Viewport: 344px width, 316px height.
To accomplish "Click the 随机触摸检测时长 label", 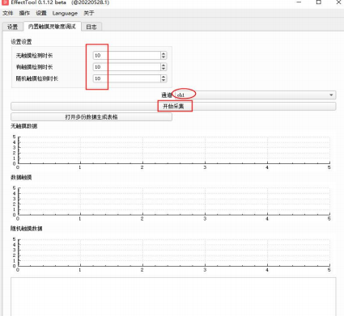I will [x=37, y=78].
